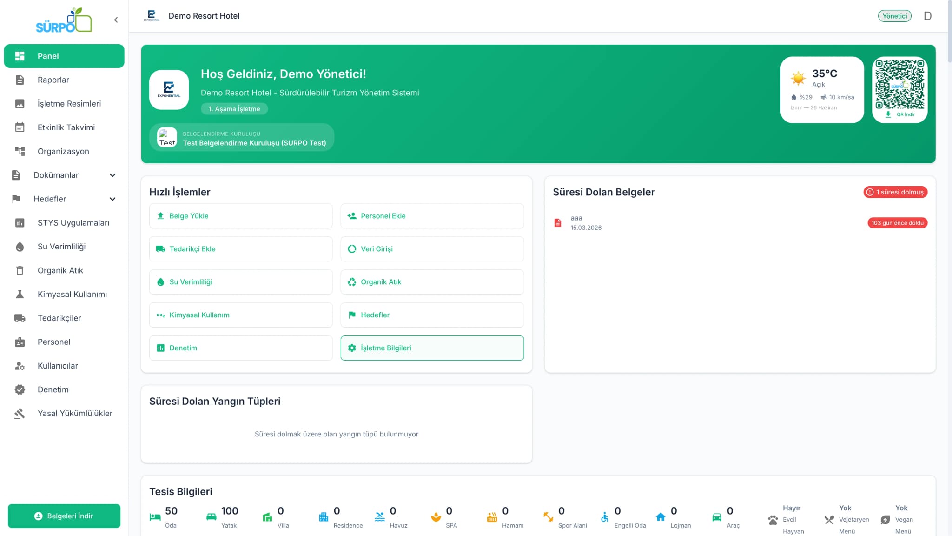The width and height of the screenshot is (952, 536).
Task: Open the expired document aaa
Action: point(740,222)
